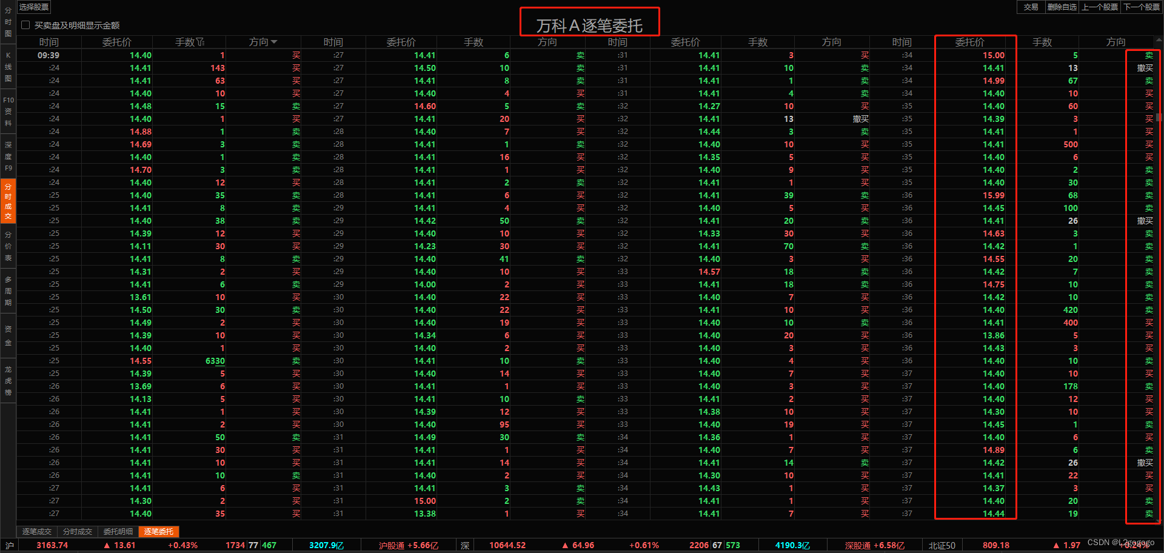Image resolution: width=1164 pixels, height=553 pixels.
Task: Click the 15.99 order price cell
Action: click(x=994, y=195)
